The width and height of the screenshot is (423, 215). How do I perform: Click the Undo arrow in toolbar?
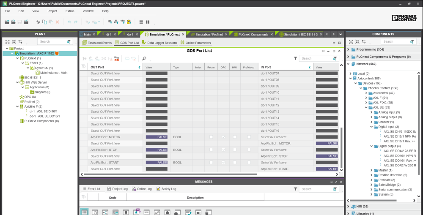tap(69, 22)
